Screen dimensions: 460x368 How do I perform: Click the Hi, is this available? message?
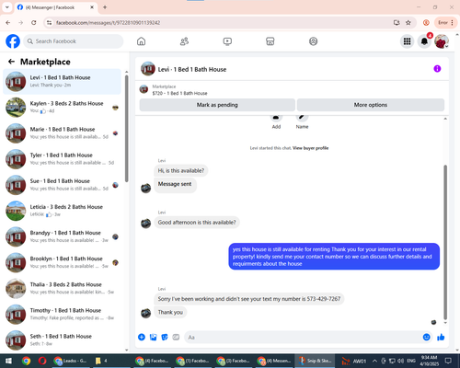(181, 170)
